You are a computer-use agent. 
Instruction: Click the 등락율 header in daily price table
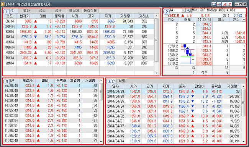(x=216, y=86)
